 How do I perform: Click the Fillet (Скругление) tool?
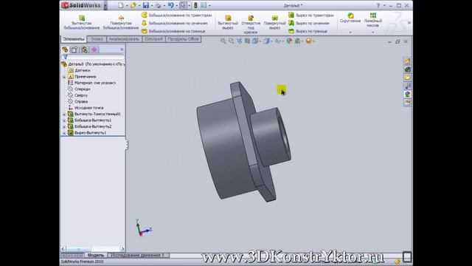tap(350, 18)
